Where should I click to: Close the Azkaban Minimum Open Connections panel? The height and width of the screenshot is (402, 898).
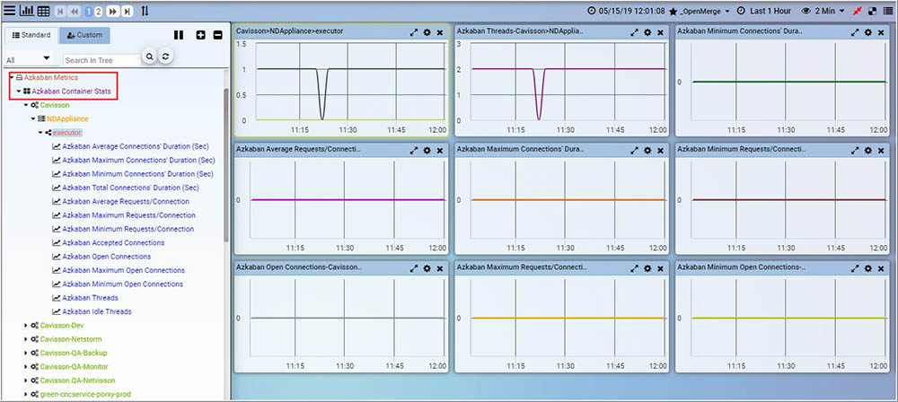pos(881,268)
